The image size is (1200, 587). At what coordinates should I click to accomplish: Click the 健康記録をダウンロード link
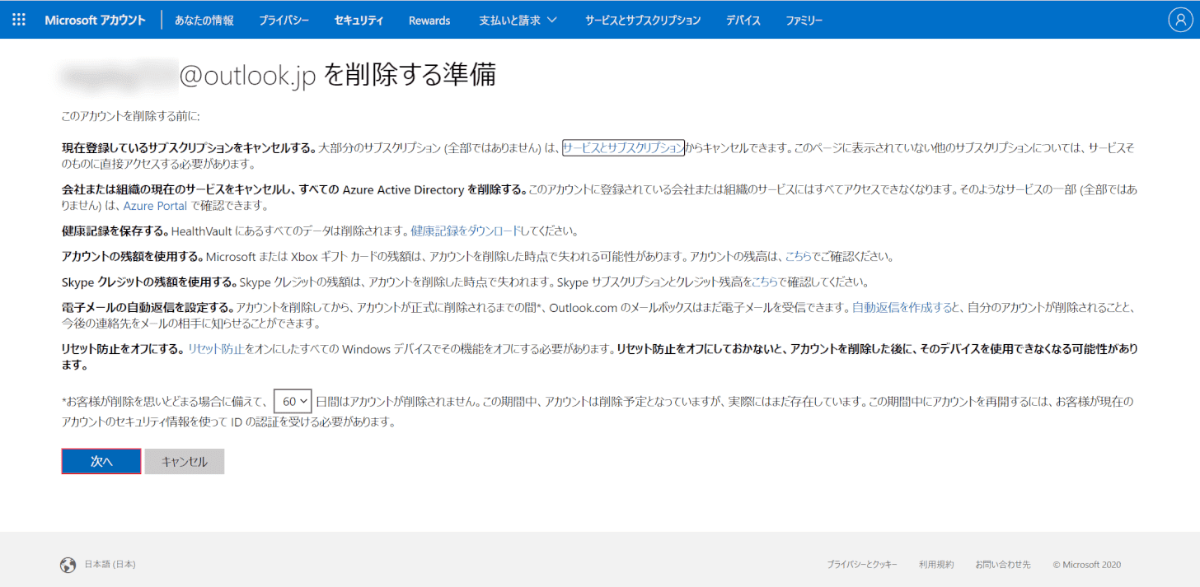pyautogui.click(x=466, y=231)
